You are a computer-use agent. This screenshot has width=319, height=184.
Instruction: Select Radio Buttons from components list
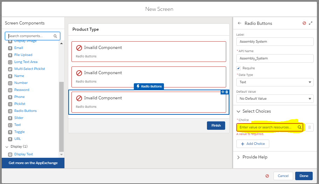(x=25, y=111)
